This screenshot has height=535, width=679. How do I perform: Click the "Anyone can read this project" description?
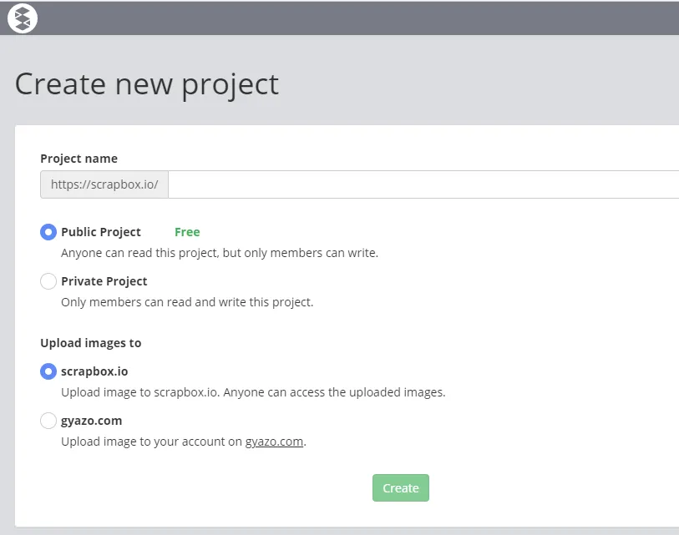tap(220, 253)
